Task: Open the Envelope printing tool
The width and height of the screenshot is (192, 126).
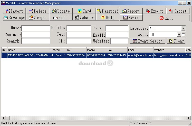Action: (x=14, y=17)
